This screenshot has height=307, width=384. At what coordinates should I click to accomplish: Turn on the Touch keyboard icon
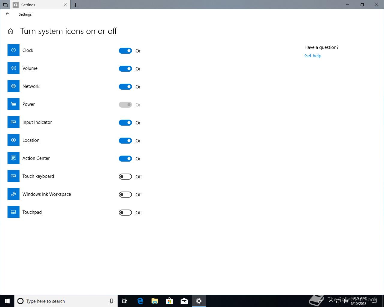tap(125, 177)
